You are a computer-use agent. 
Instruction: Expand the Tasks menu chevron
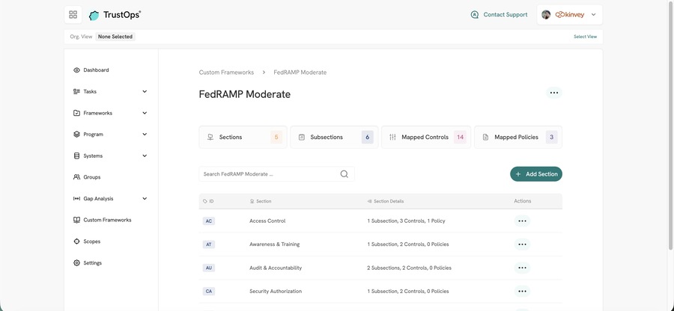click(x=145, y=91)
